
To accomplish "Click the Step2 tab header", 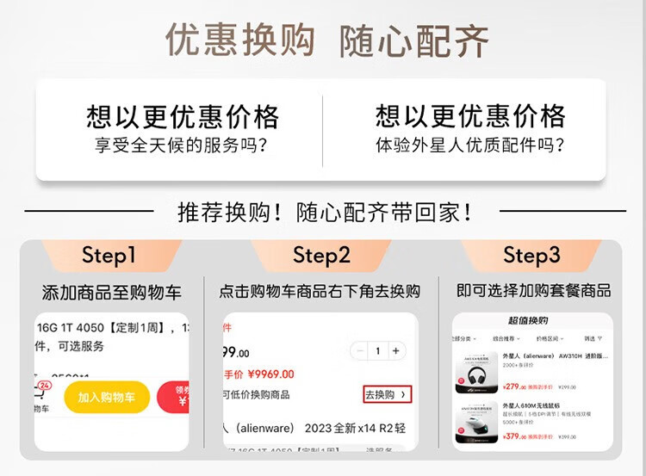I will coord(321,255).
